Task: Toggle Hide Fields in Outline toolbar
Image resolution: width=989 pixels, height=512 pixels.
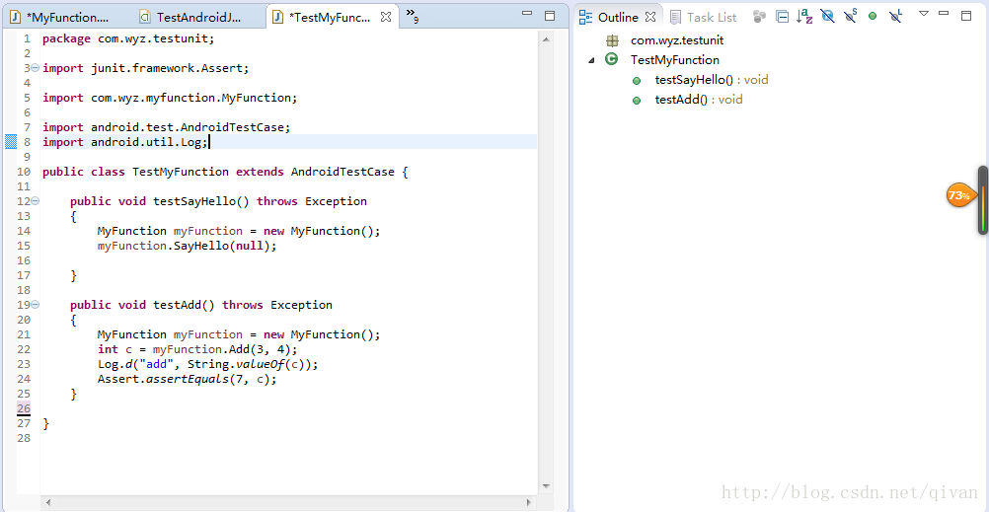Action: pyautogui.click(x=827, y=17)
